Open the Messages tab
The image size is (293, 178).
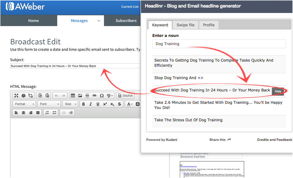coord(79,21)
